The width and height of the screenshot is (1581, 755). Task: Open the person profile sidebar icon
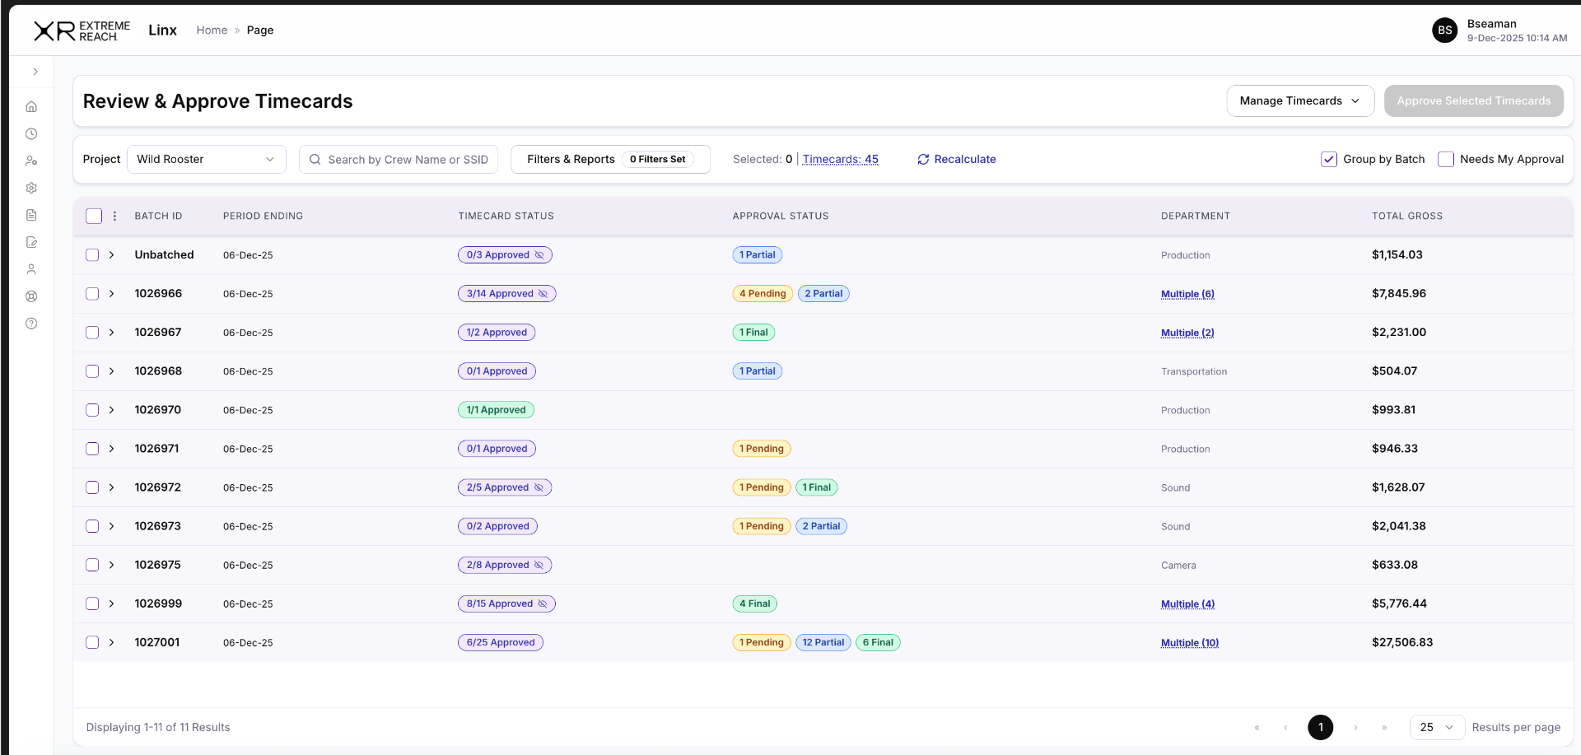point(31,269)
